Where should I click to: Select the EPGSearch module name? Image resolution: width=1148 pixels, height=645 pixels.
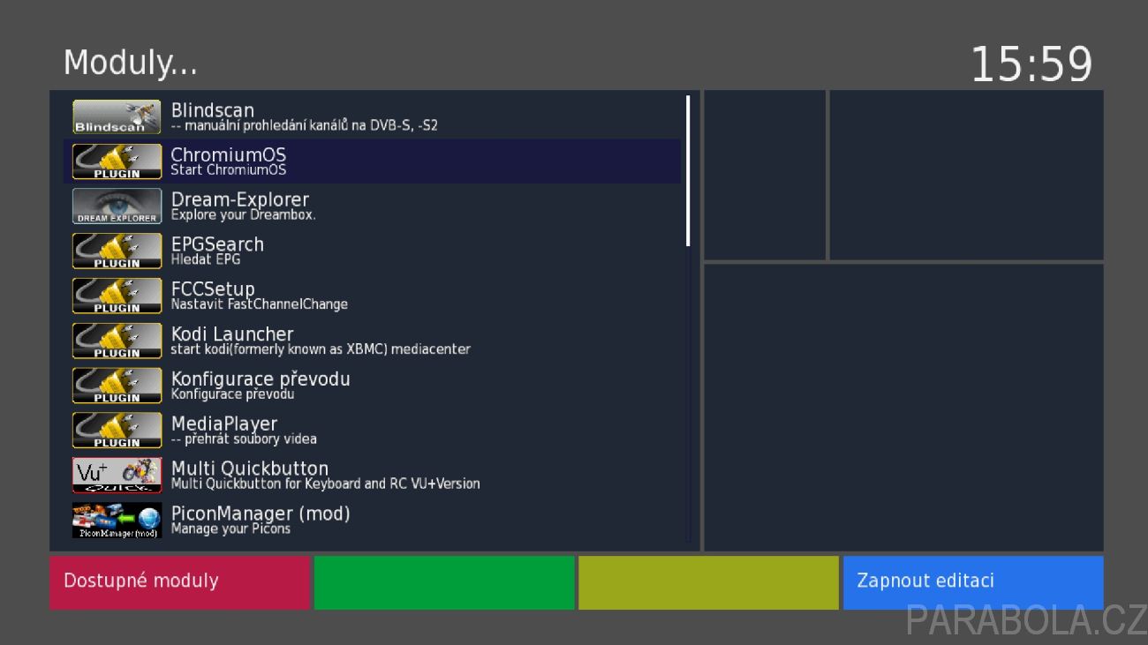click(217, 244)
